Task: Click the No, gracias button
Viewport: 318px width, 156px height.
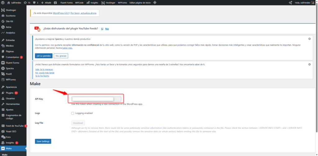Action: click(x=61, y=56)
